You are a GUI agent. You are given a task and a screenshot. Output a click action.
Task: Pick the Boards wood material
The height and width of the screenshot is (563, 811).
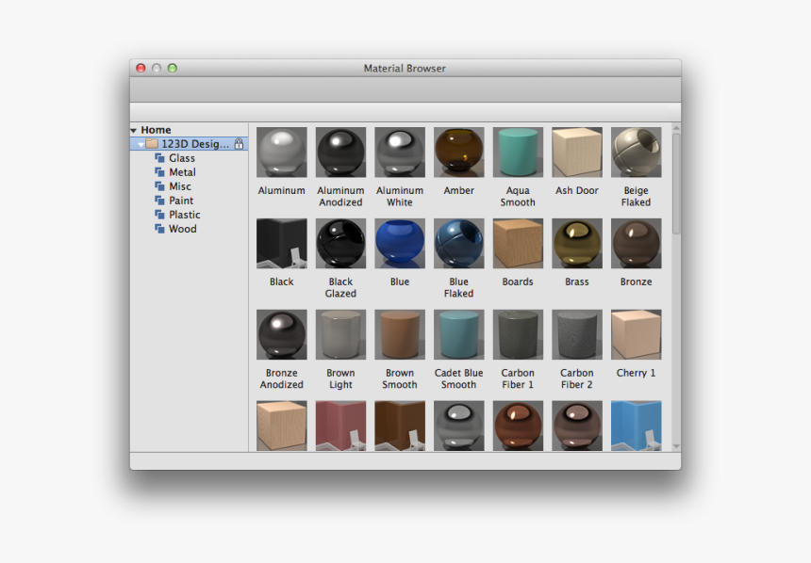coord(518,242)
